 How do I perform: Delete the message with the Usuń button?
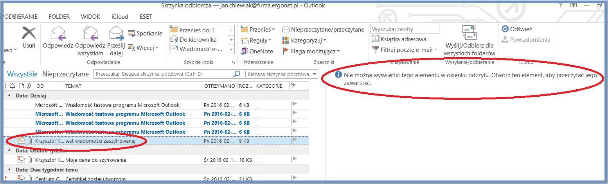coord(29,37)
